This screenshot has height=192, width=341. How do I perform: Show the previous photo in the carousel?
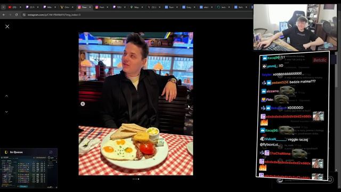point(83,104)
